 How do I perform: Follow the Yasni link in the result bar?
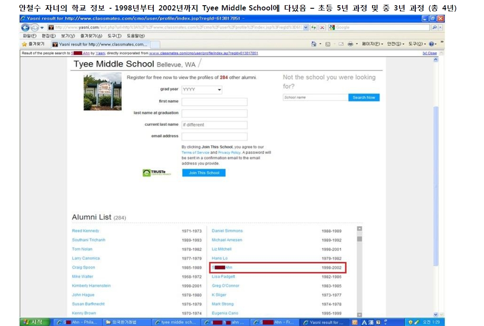[x=100, y=53]
